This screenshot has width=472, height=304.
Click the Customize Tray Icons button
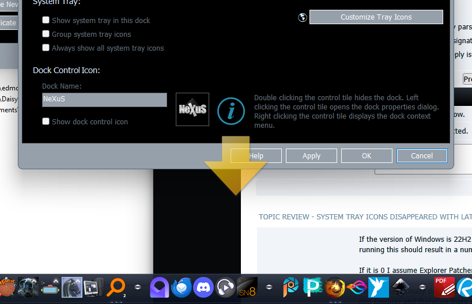pos(376,17)
